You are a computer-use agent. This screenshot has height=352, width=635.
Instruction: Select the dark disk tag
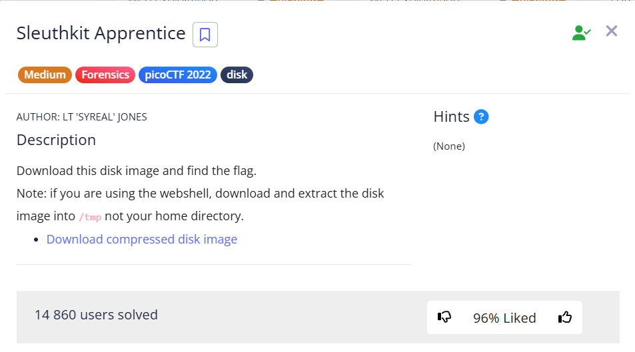coord(237,75)
